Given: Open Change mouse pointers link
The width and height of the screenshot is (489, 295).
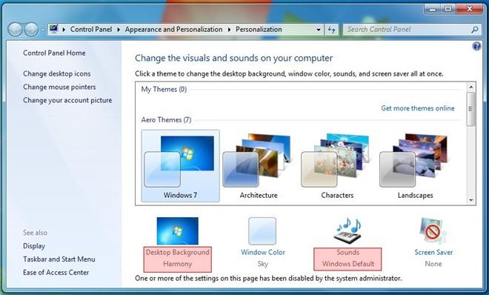Looking at the screenshot, I should 59,87.
